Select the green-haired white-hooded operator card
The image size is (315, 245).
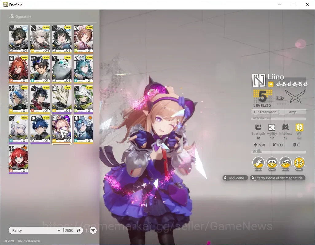tap(84, 99)
